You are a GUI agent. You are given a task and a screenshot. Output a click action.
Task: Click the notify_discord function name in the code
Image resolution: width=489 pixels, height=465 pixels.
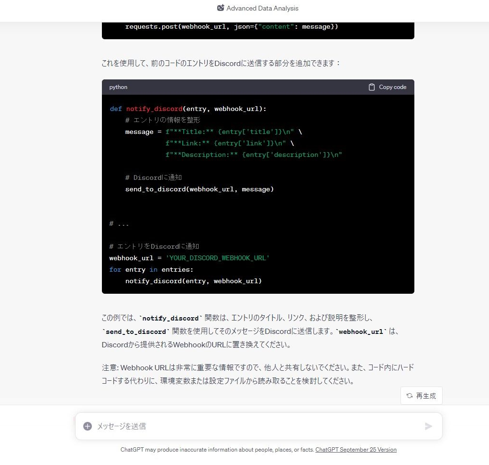click(154, 109)
